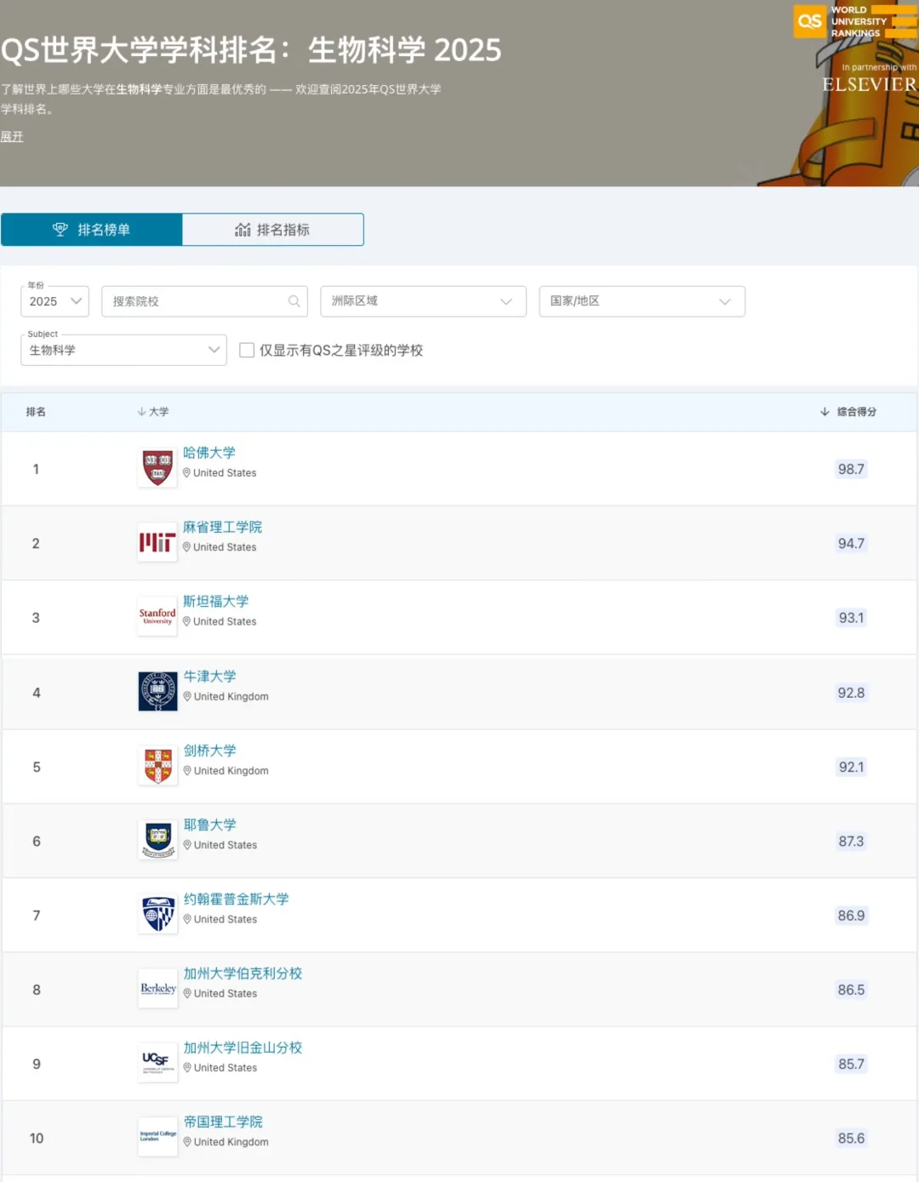Open the Imperial College London logo

[158, 1137]
